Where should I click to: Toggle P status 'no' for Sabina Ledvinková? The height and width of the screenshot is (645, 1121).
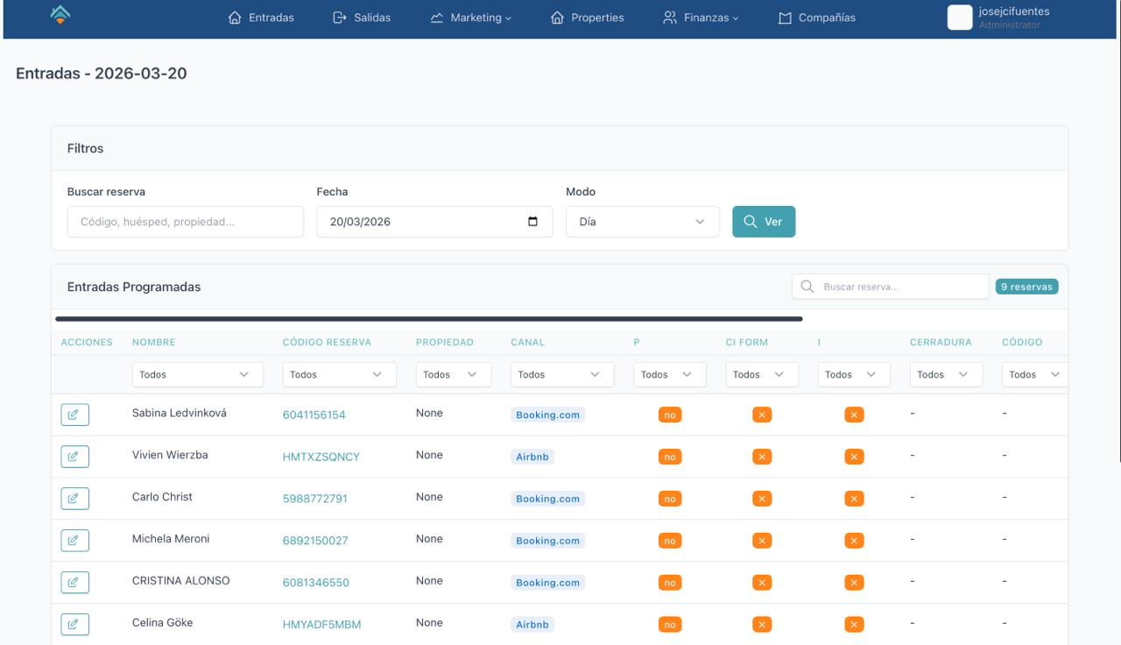(x=670, y=415)
